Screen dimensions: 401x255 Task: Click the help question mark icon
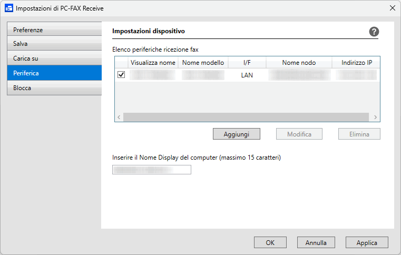(x=374, y=32)
